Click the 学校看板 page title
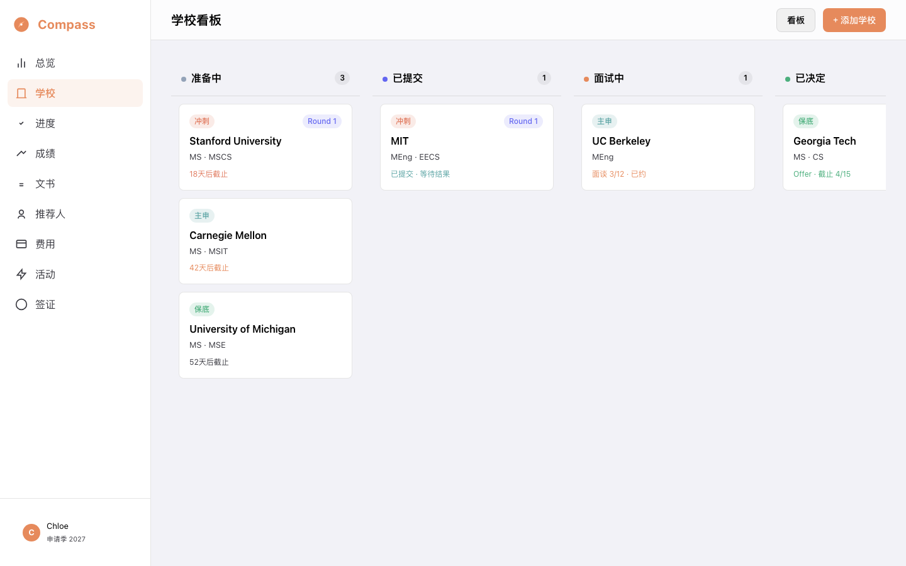Viewport: 906px width, 566px height. coord(196,20)
